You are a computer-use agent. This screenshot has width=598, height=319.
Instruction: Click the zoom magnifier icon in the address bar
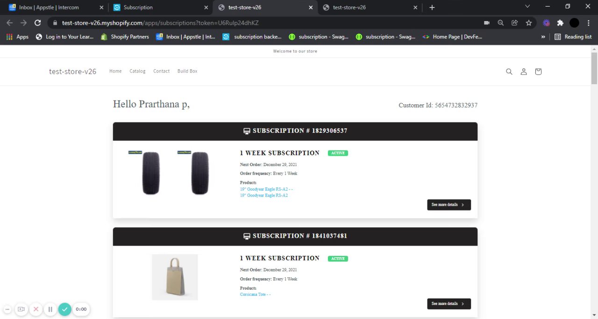pyautogui.click(x=501, y=22)
